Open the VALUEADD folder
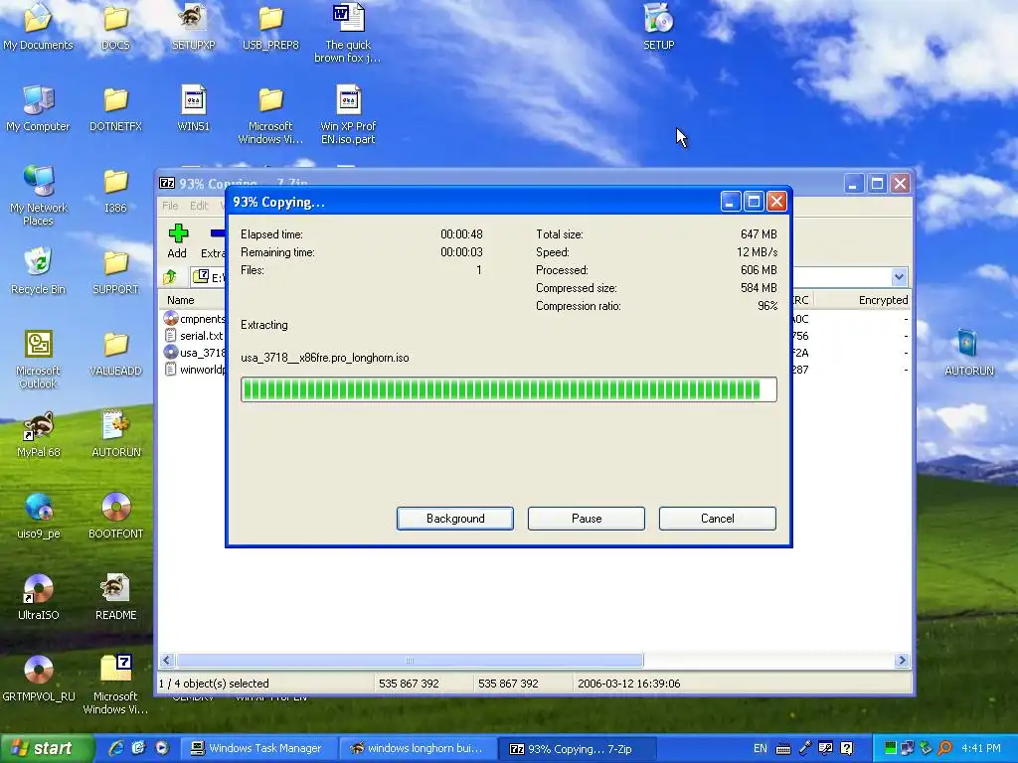1018x763 pixels. (x=115, y=353)
